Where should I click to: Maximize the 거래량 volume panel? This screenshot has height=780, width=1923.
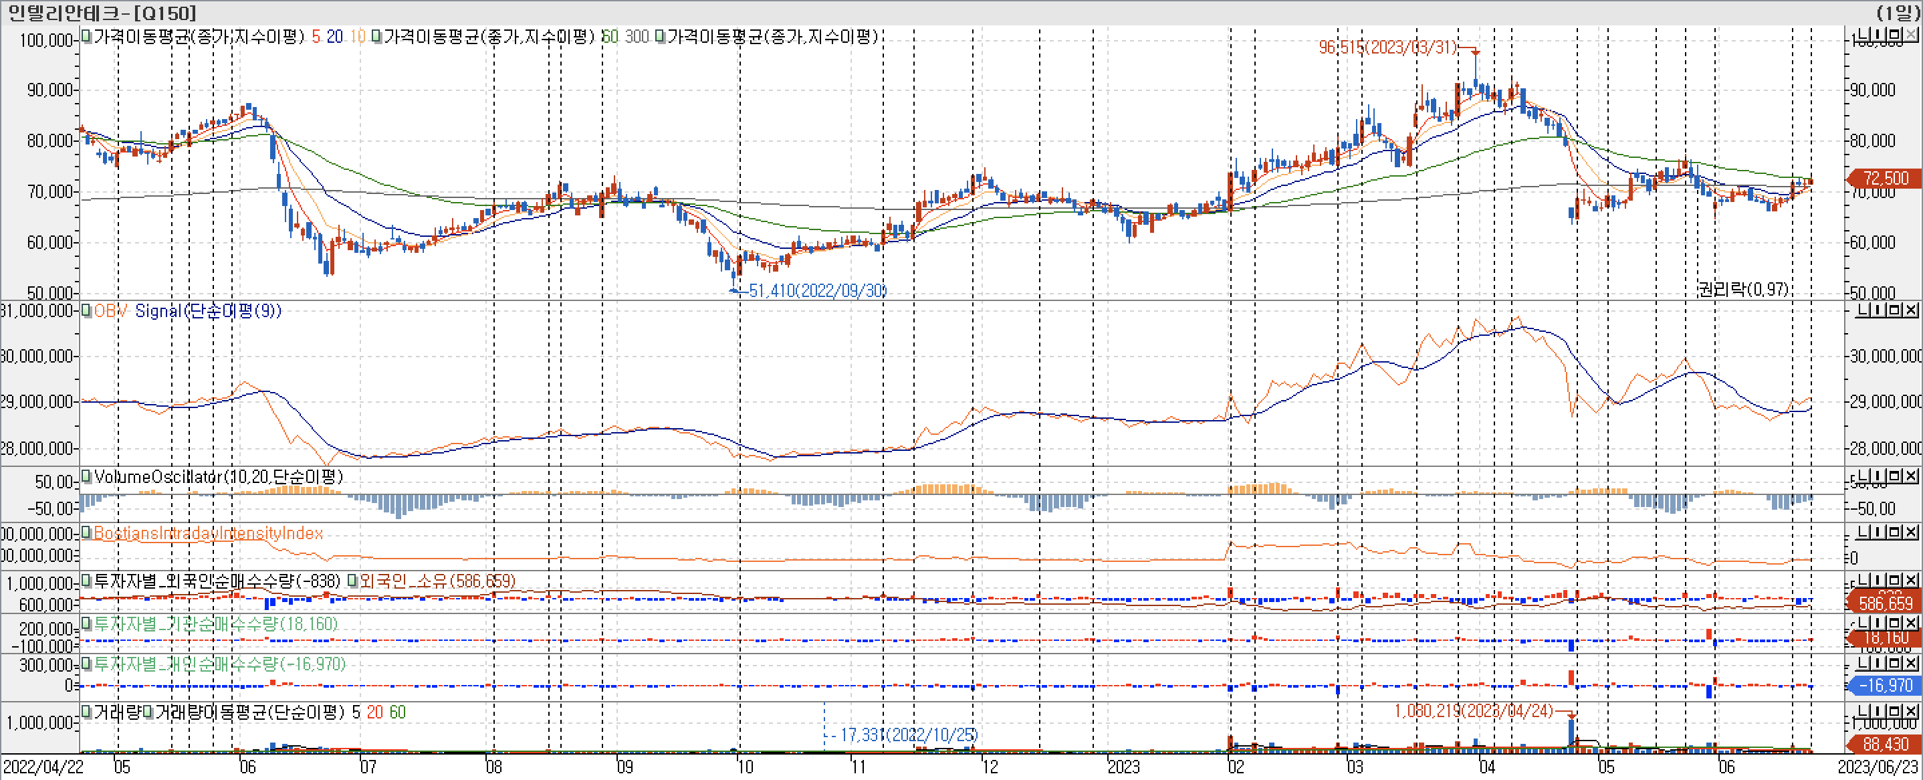[1895, 710]
